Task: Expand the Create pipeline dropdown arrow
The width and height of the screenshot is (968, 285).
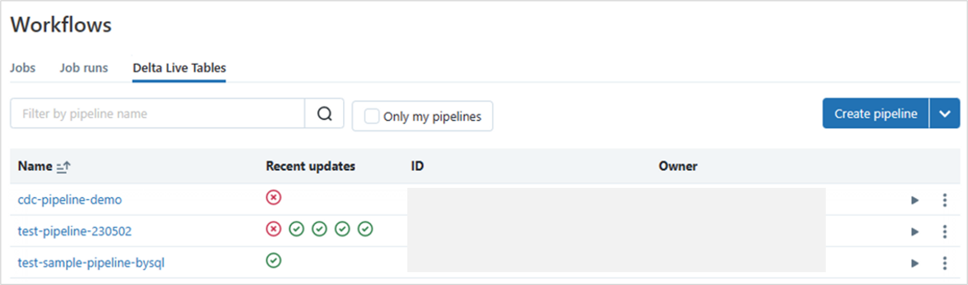Action: 945,114
